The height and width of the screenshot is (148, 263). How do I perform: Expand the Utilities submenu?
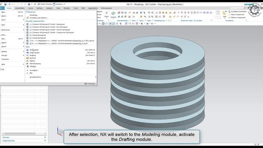pos(12,51)
